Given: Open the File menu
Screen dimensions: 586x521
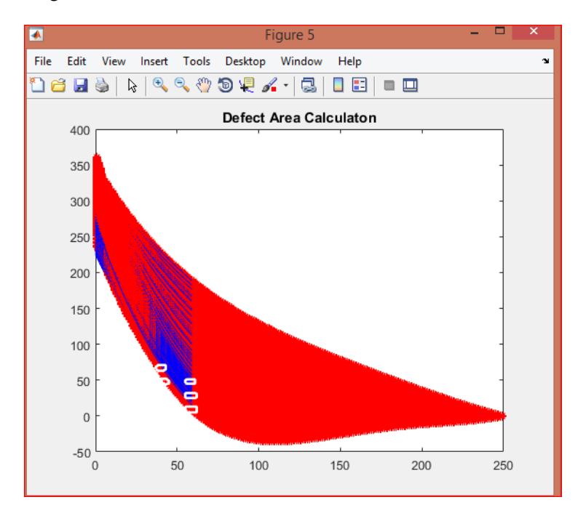Looking at the screenshot, I should pos(43,61).
